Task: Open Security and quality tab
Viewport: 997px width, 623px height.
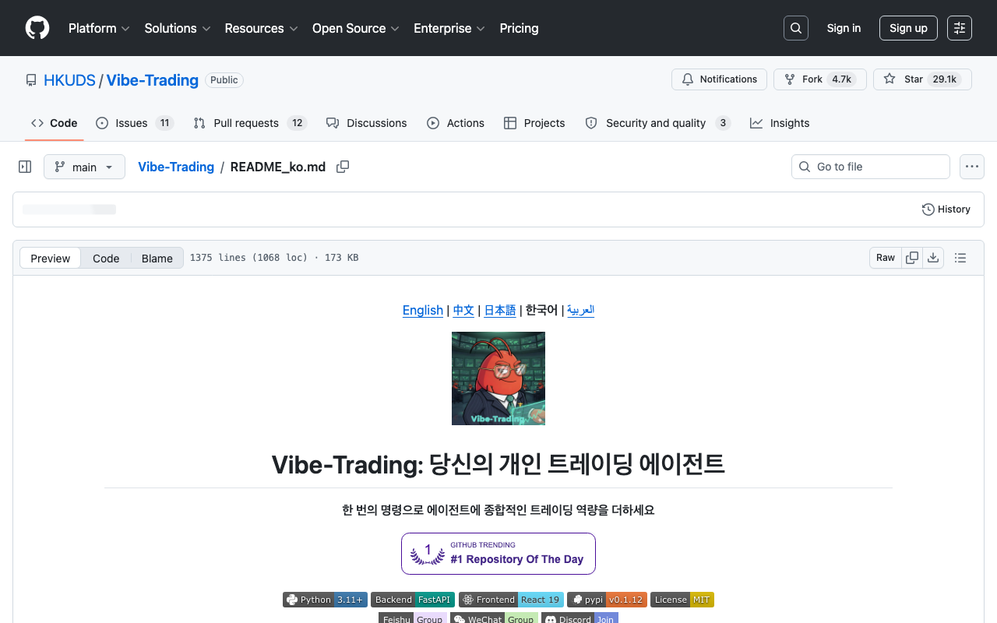Action: click(657, 123)
